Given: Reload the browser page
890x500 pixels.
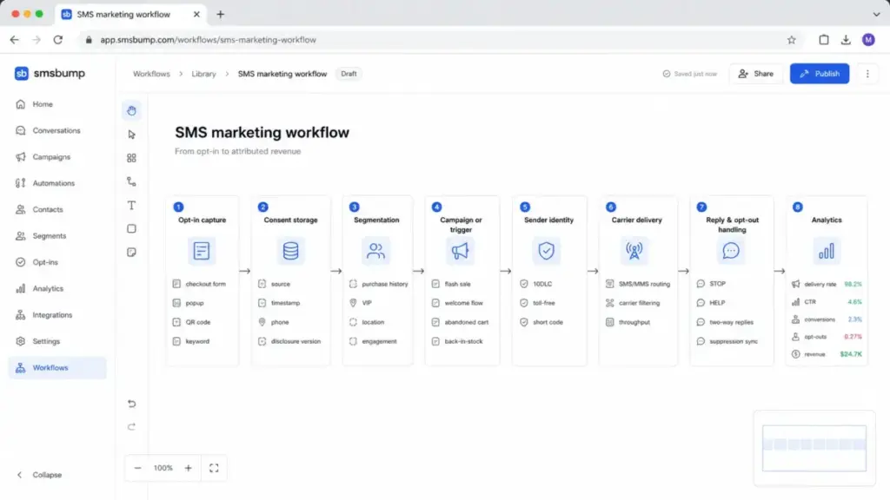Looking at the screenshot, I should click(58, 40).
